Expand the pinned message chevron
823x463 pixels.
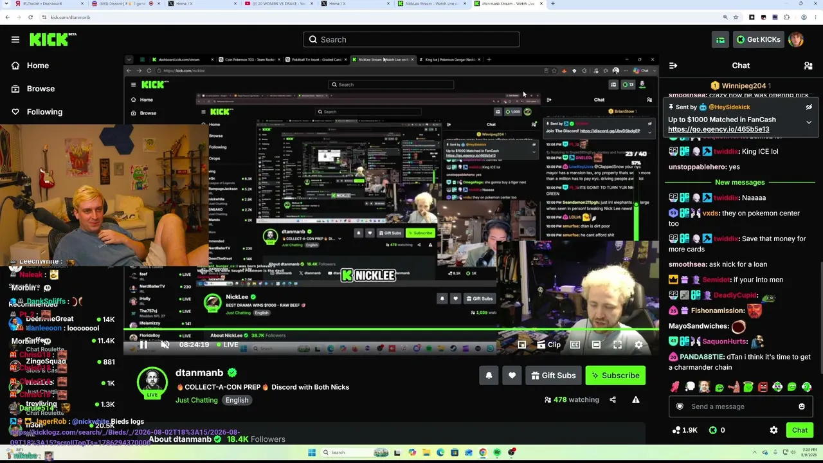coord(809,122)
